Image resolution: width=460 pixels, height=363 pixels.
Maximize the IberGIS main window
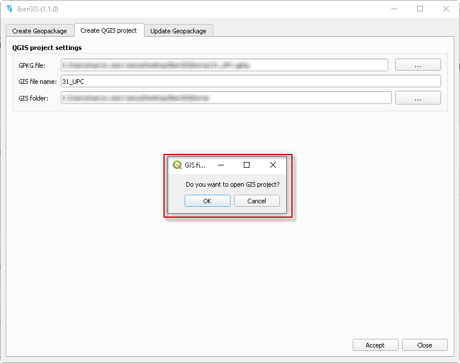coord(420,9)
